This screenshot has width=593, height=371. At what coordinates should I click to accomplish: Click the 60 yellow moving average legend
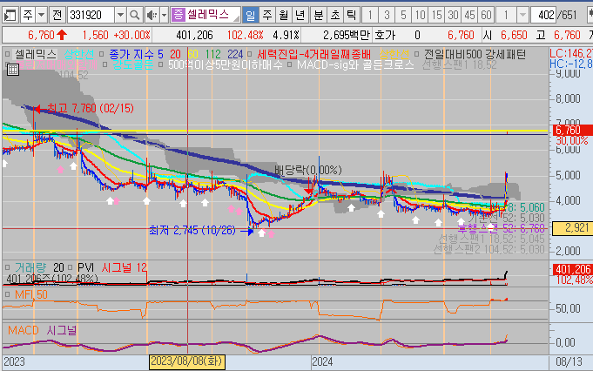click(x=192, y=55)
